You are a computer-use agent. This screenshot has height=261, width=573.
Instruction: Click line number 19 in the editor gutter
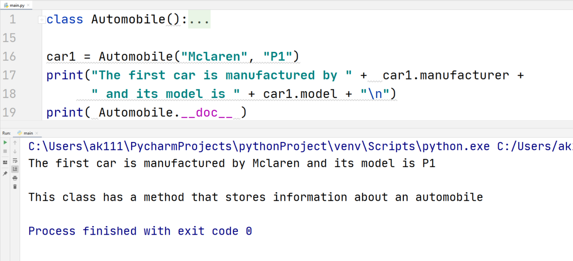click(x=9, y=112)
